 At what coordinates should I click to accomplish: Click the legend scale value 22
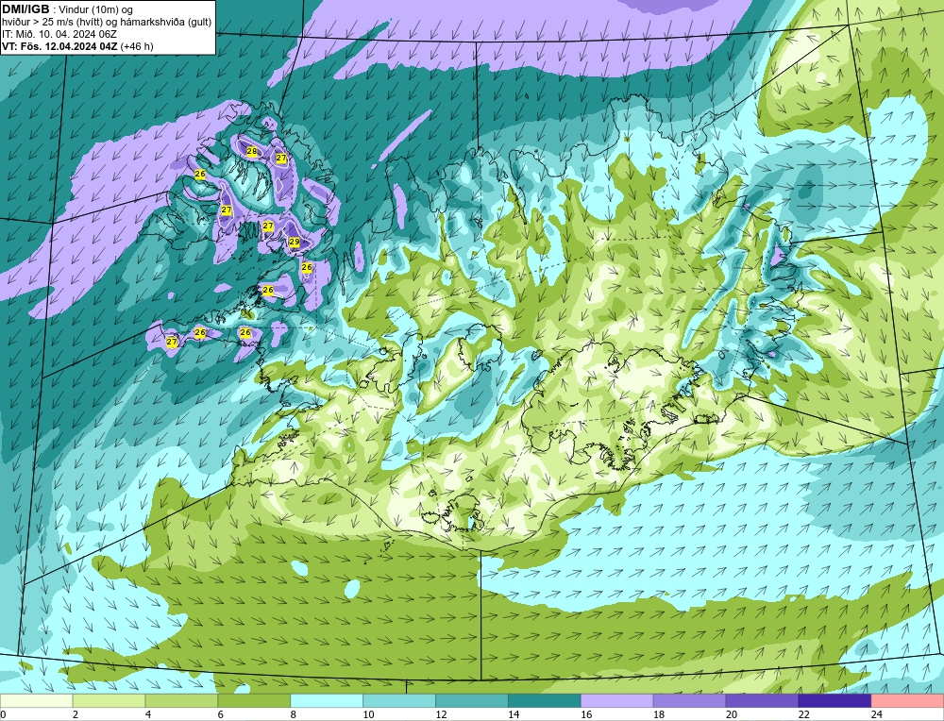[803, 714]
